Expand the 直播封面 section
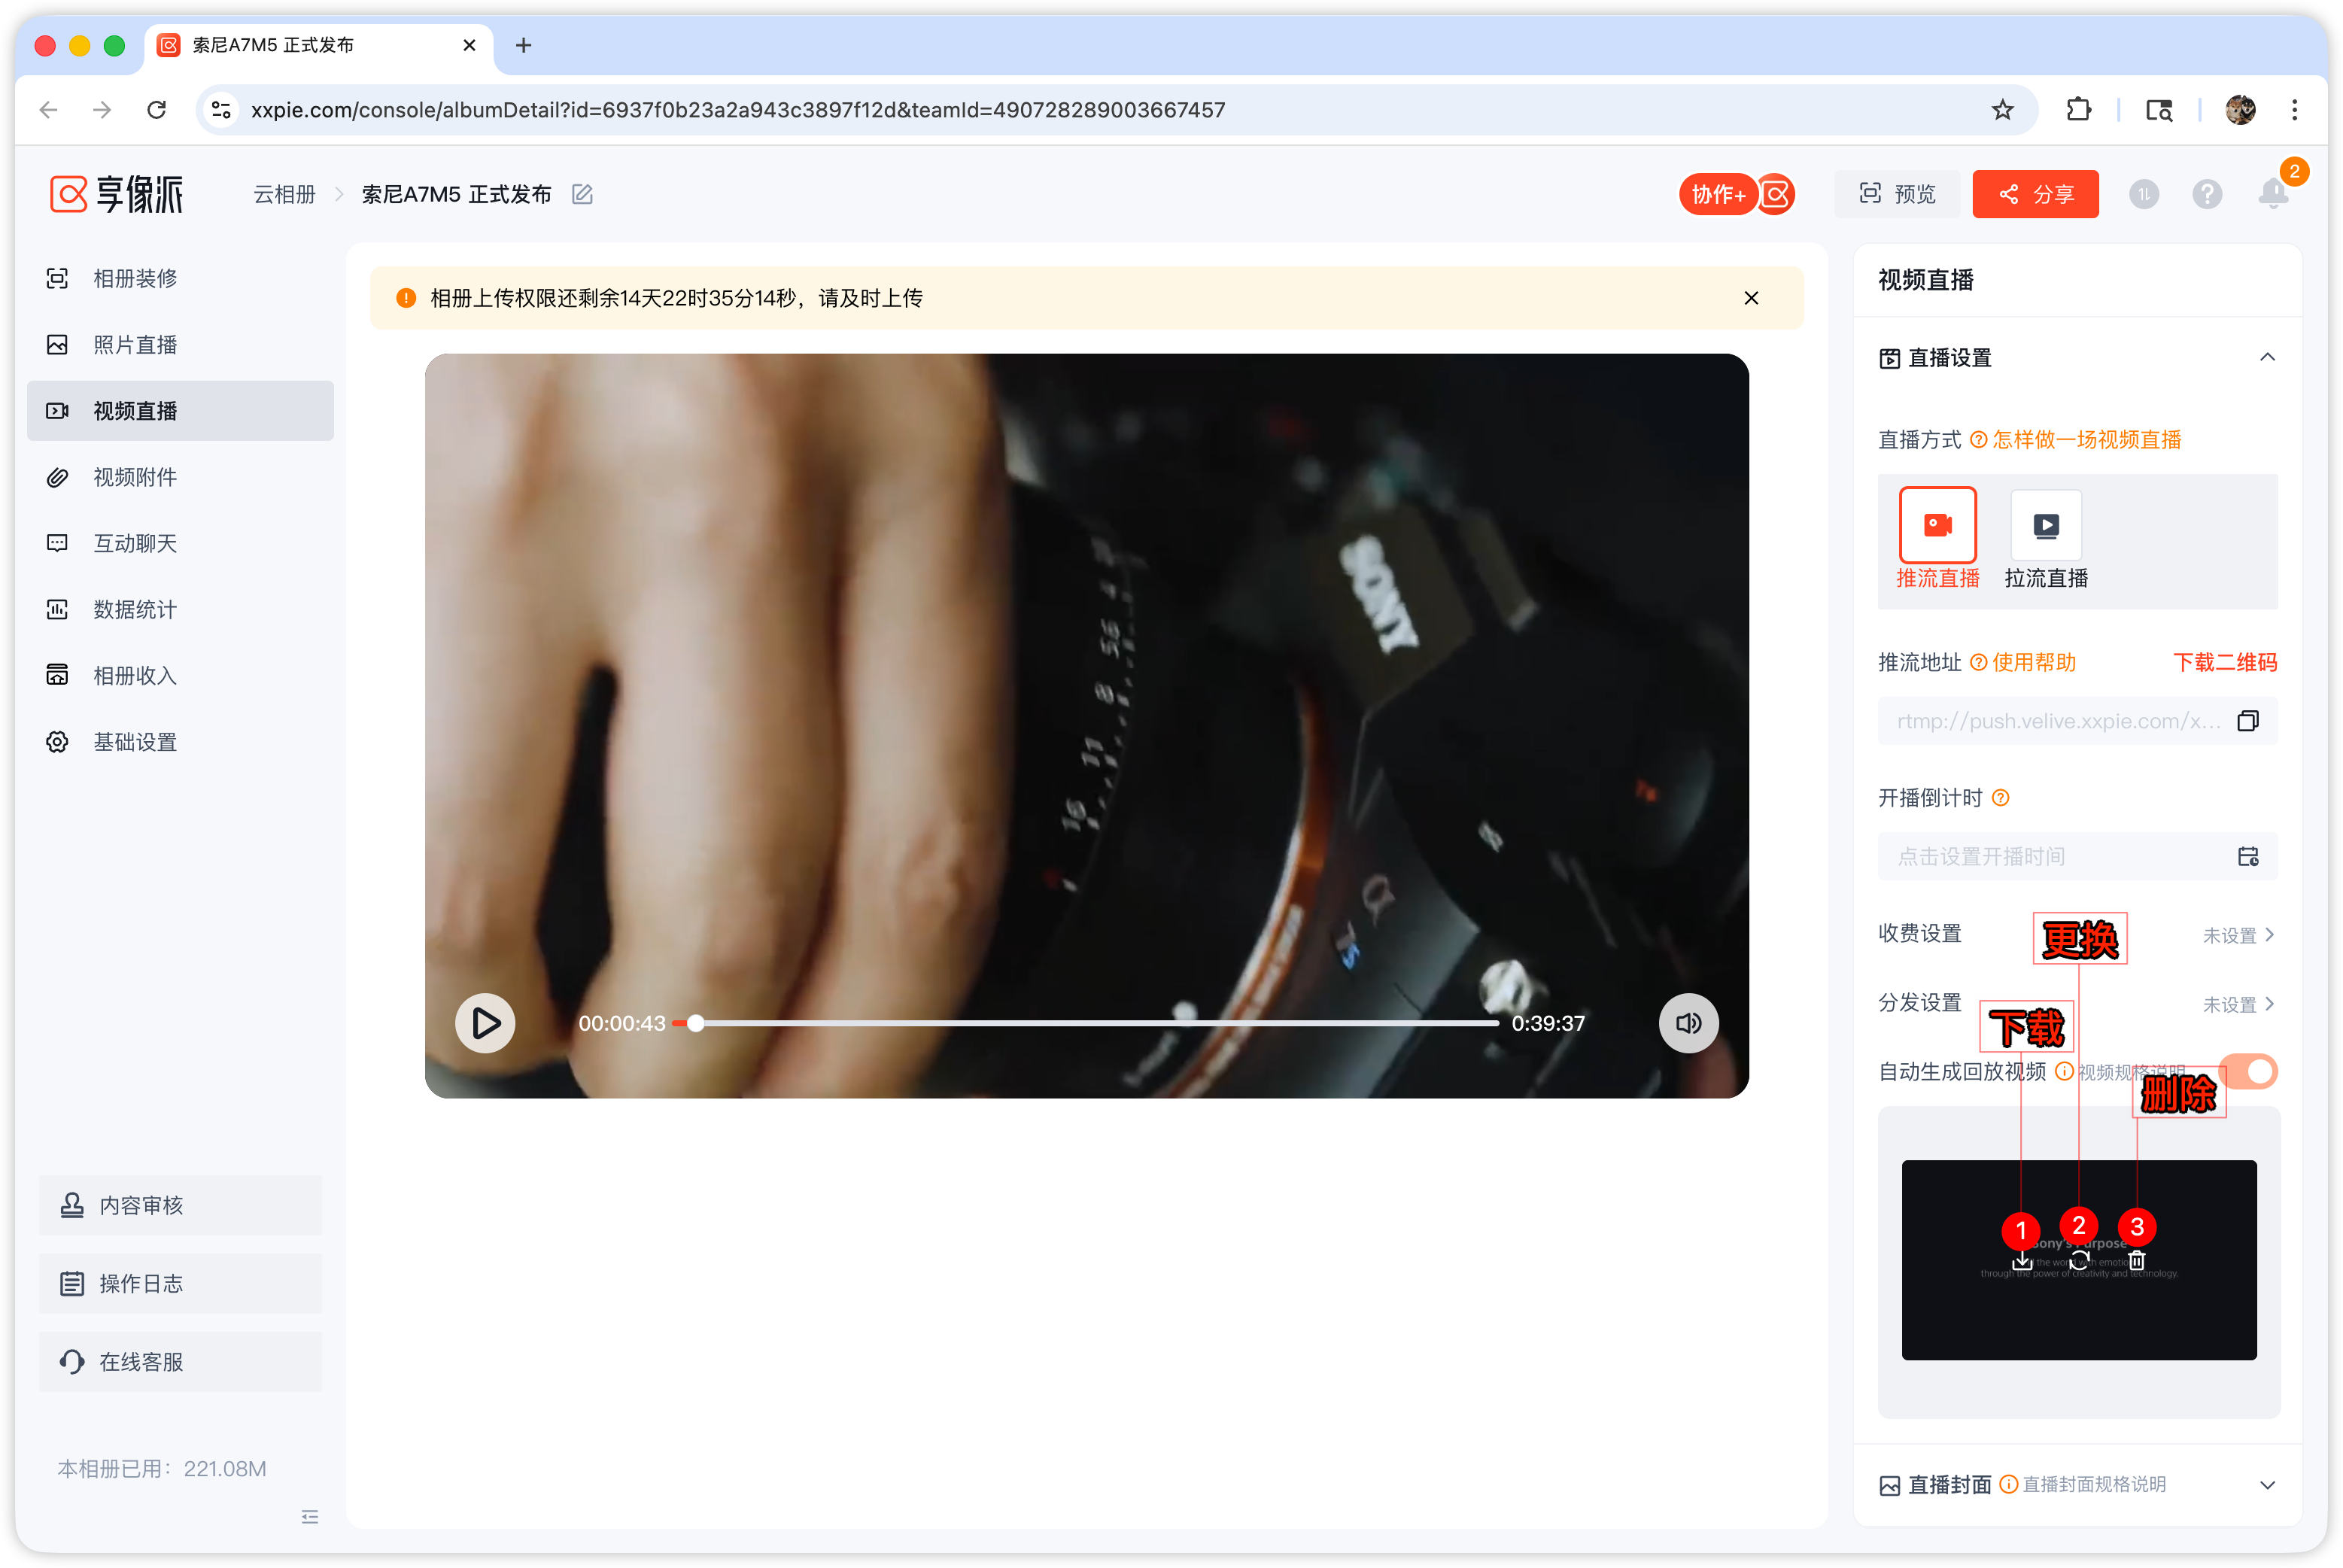 point(2266,1485)
